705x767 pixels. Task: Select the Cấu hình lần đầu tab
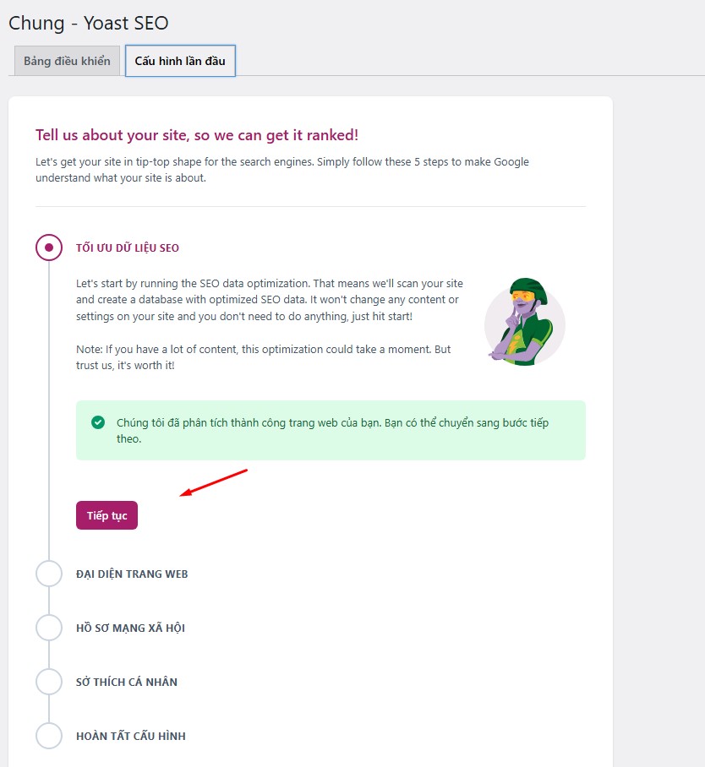coord(180,62)
